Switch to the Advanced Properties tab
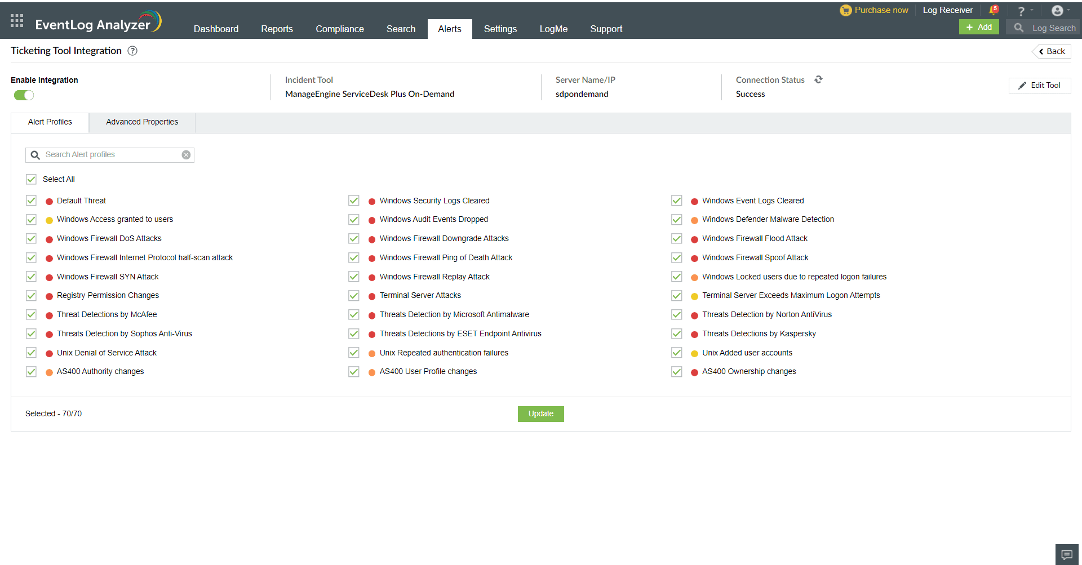Image resolution: width=1082 pixels, height=565 pixels. [x=141, y=122]
